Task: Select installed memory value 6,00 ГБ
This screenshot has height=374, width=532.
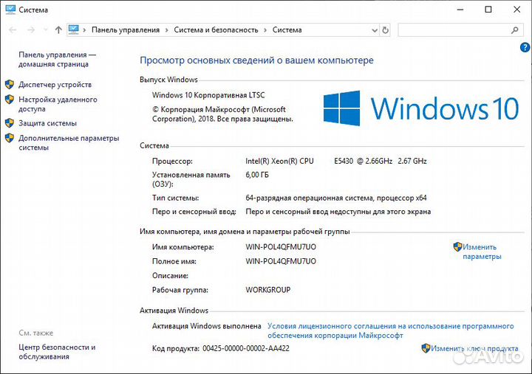Action: tap(257, 175)
